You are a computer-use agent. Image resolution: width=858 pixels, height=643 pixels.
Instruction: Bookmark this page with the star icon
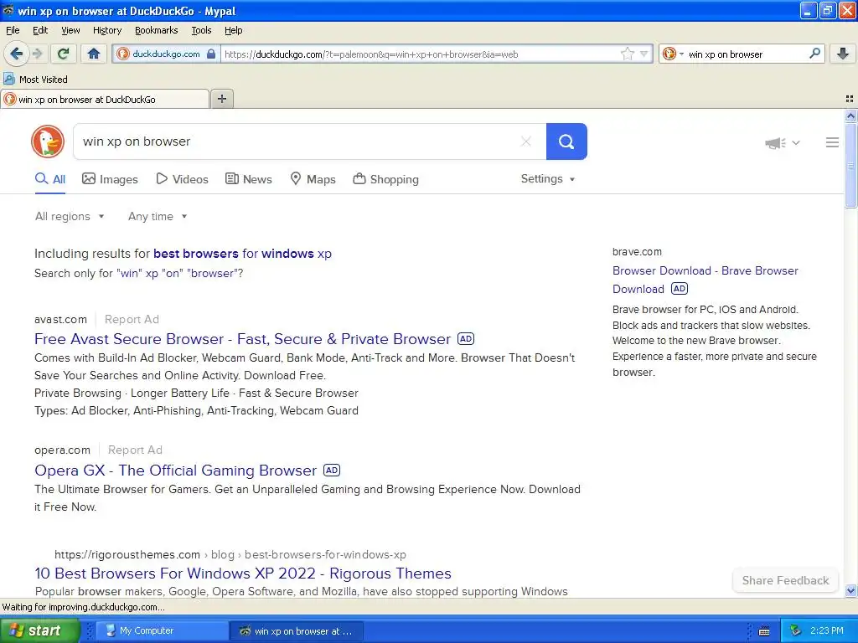tap(627, 54)
